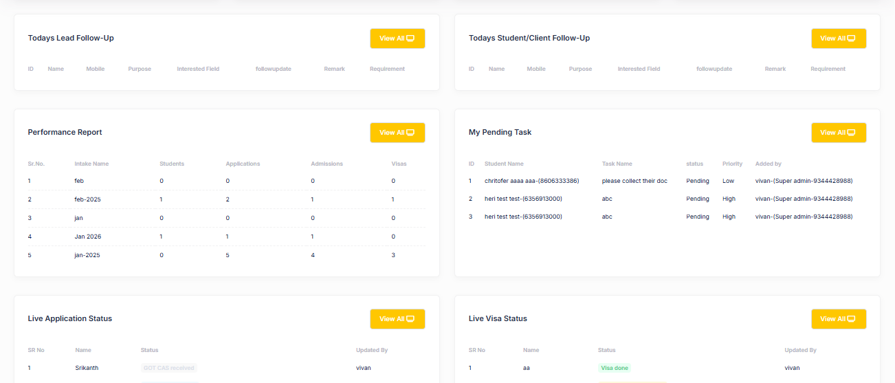Select the 'GOT CAS received' status badge

[x=169, y=368]
